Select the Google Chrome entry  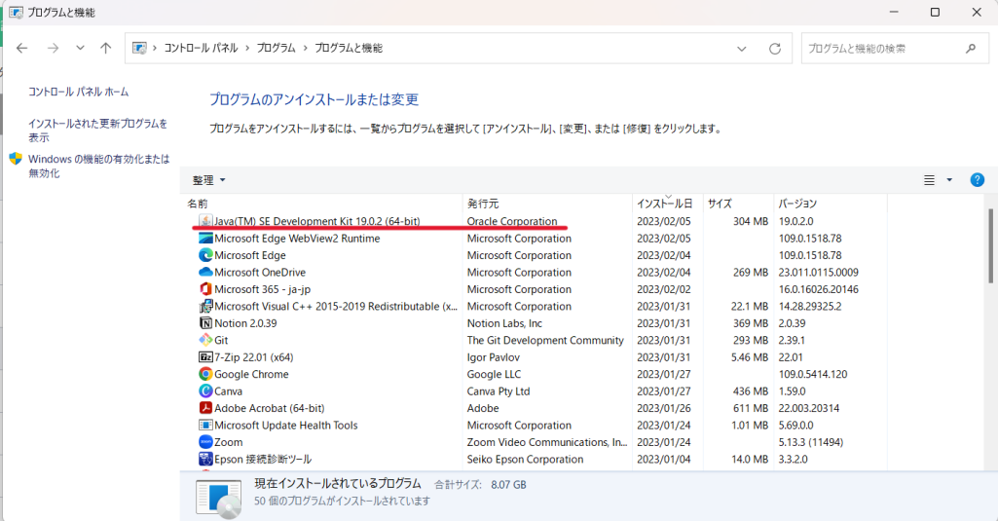coord(251,374)
